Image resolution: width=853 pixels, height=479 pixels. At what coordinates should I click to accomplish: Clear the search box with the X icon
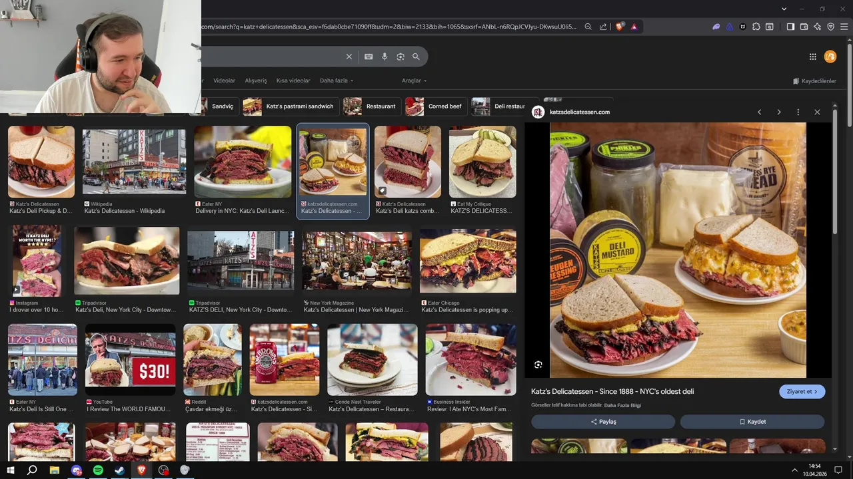tap(349, 57)
